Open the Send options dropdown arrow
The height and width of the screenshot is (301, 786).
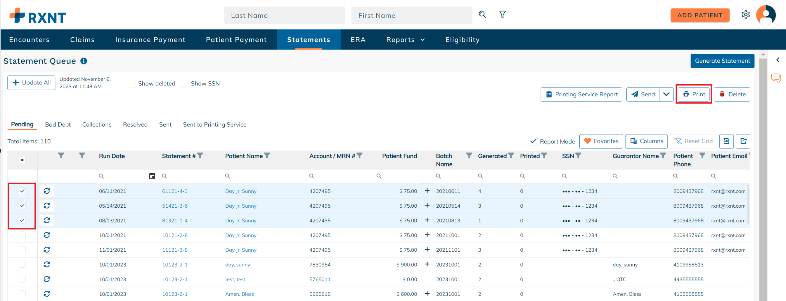coord(666,94)
